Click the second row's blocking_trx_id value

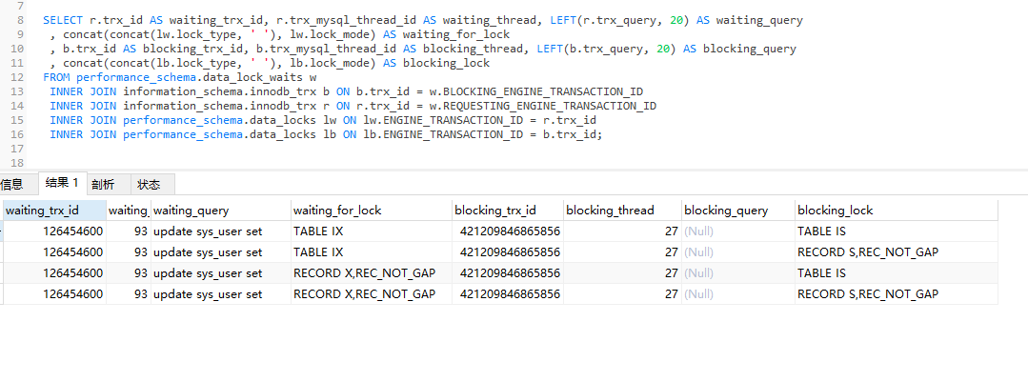(x=510, y=252)
